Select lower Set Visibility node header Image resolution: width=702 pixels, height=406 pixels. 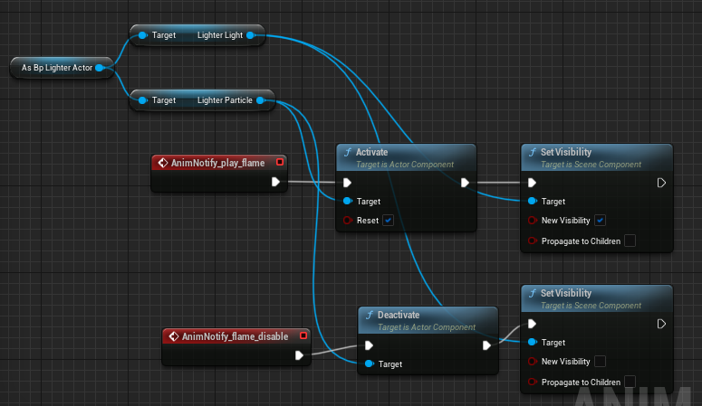pyautogui.click(x=597, y=298)
